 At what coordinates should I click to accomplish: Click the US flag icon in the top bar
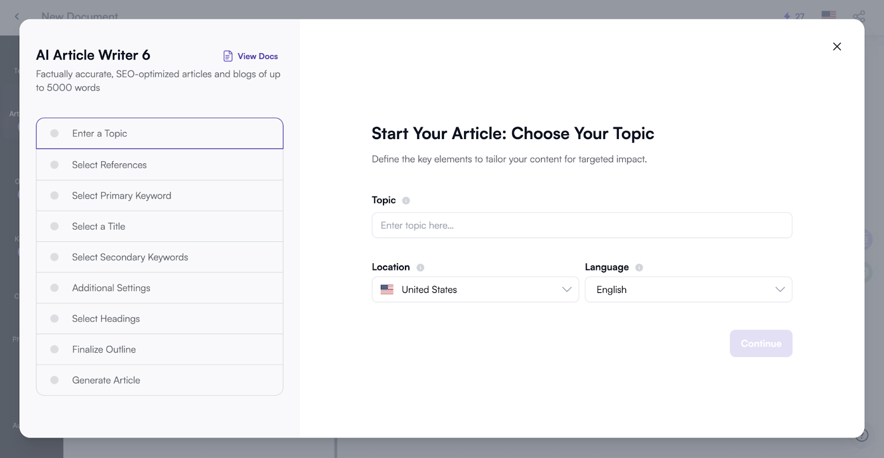click(x=829, y=15)
